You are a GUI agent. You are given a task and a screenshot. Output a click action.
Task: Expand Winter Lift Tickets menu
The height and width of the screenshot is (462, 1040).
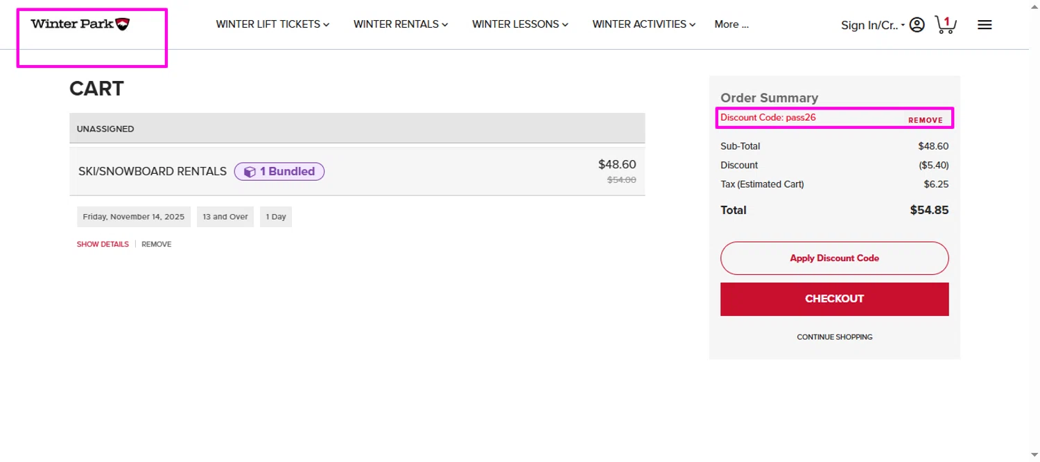pos(272,24)
